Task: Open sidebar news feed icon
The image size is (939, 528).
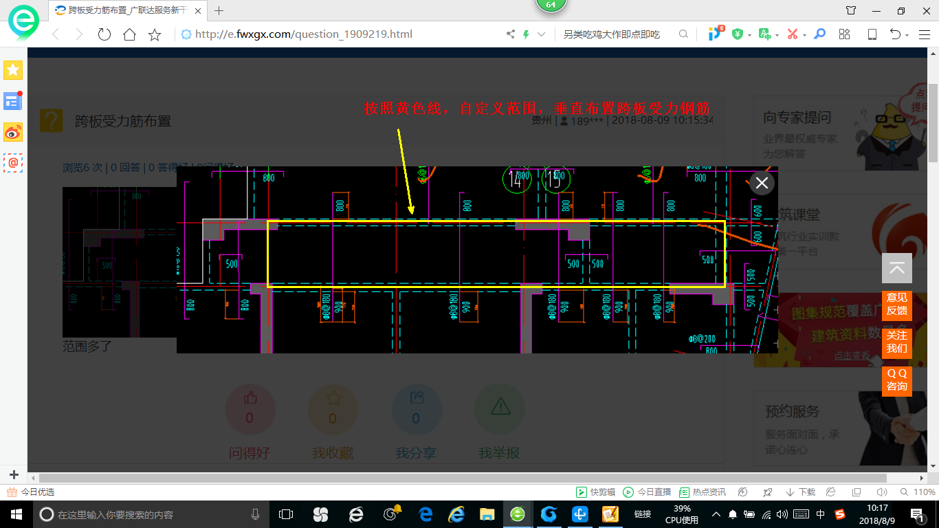Action: point(13,101)
